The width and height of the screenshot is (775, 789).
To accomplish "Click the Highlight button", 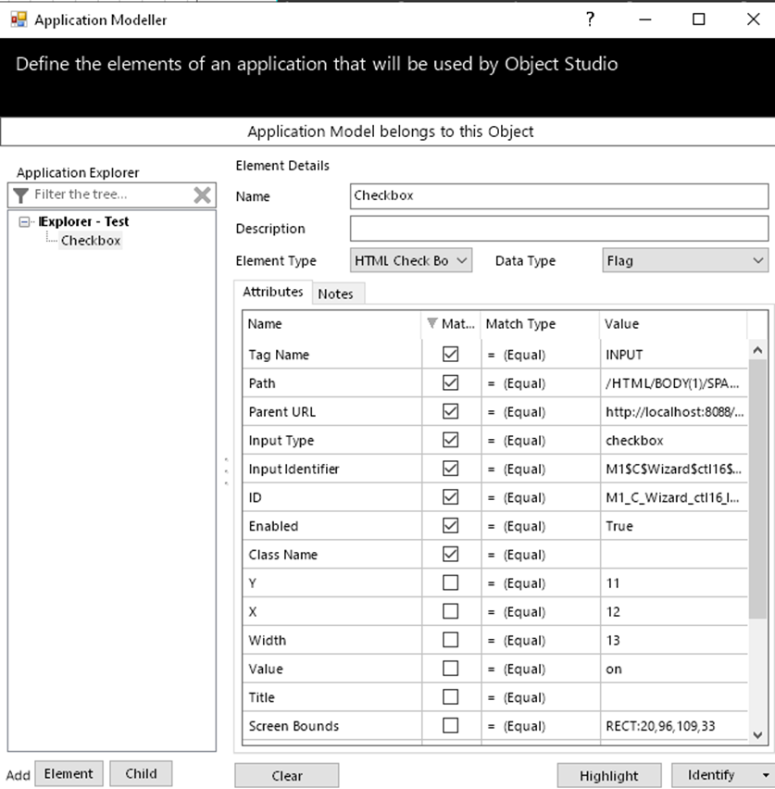I will [x=609, y=775].
